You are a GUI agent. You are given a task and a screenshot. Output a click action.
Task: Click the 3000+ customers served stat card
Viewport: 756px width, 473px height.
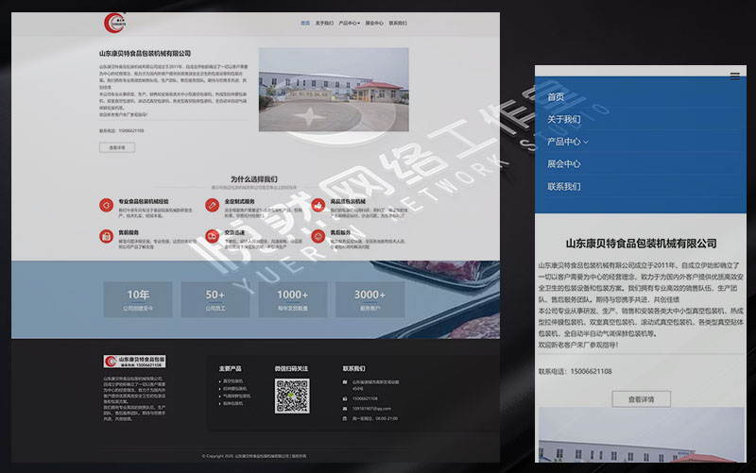(x=369, y=299)
